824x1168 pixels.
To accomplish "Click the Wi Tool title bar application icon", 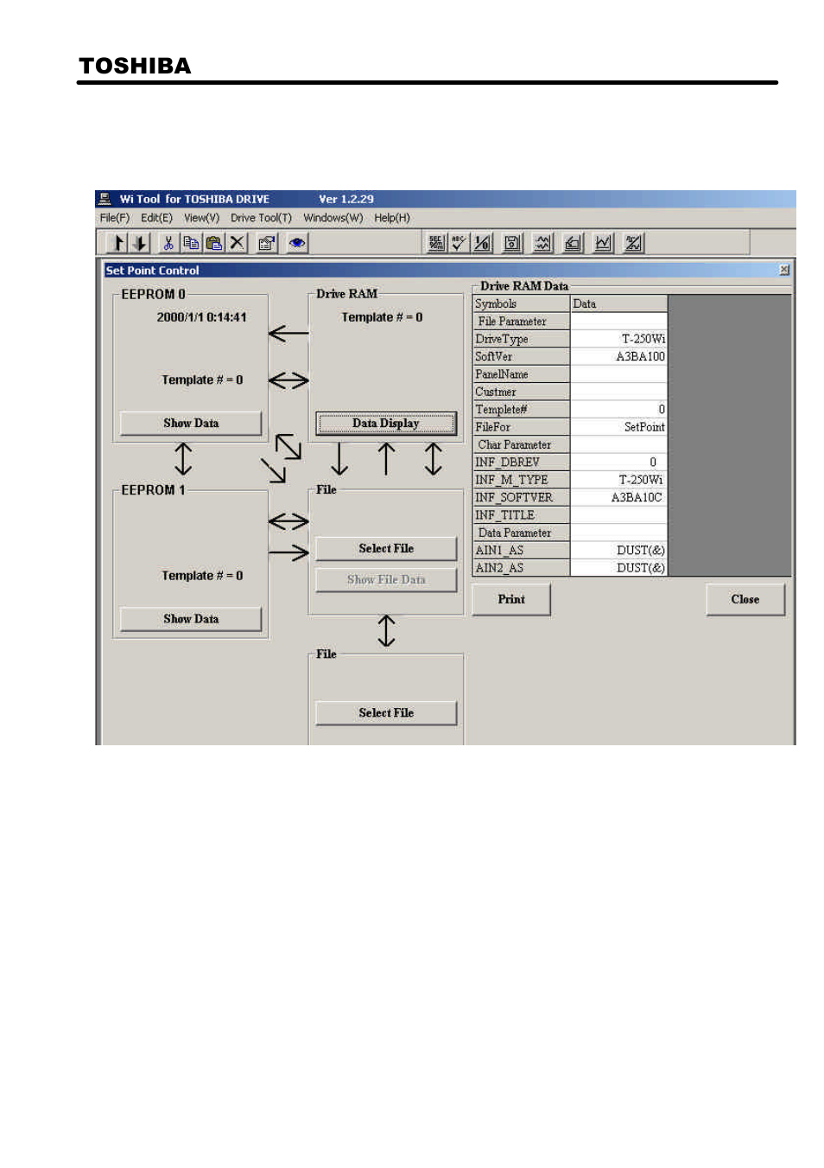I will (x=105, y=199).
